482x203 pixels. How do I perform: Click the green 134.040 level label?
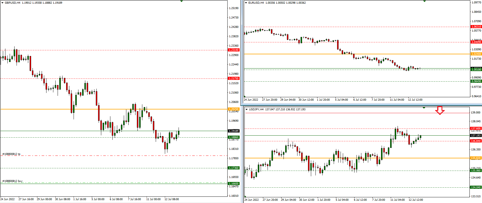pos(476,187)
